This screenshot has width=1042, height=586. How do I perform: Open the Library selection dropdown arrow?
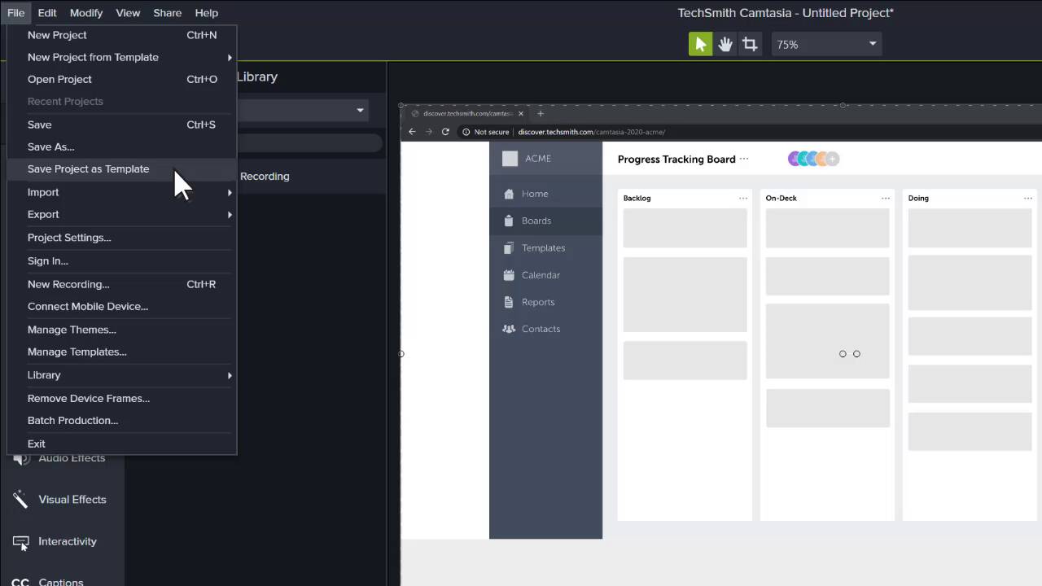coord(360,110)
